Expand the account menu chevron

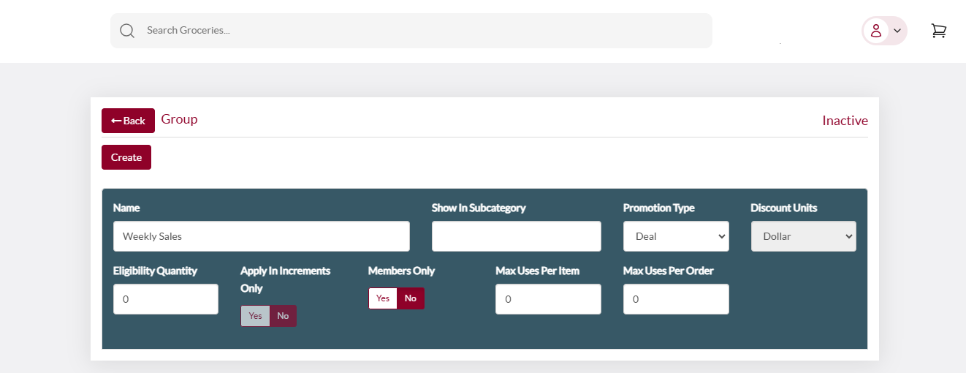(x=897, y=31)
